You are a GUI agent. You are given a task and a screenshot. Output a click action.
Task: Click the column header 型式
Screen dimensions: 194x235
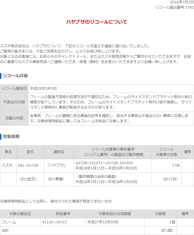(x=30, y=152)
